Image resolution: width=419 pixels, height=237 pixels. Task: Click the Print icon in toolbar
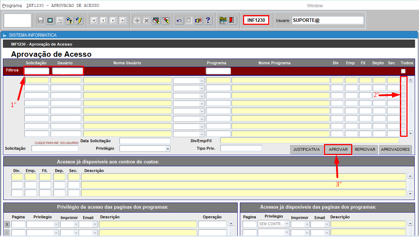coord(60,20)
